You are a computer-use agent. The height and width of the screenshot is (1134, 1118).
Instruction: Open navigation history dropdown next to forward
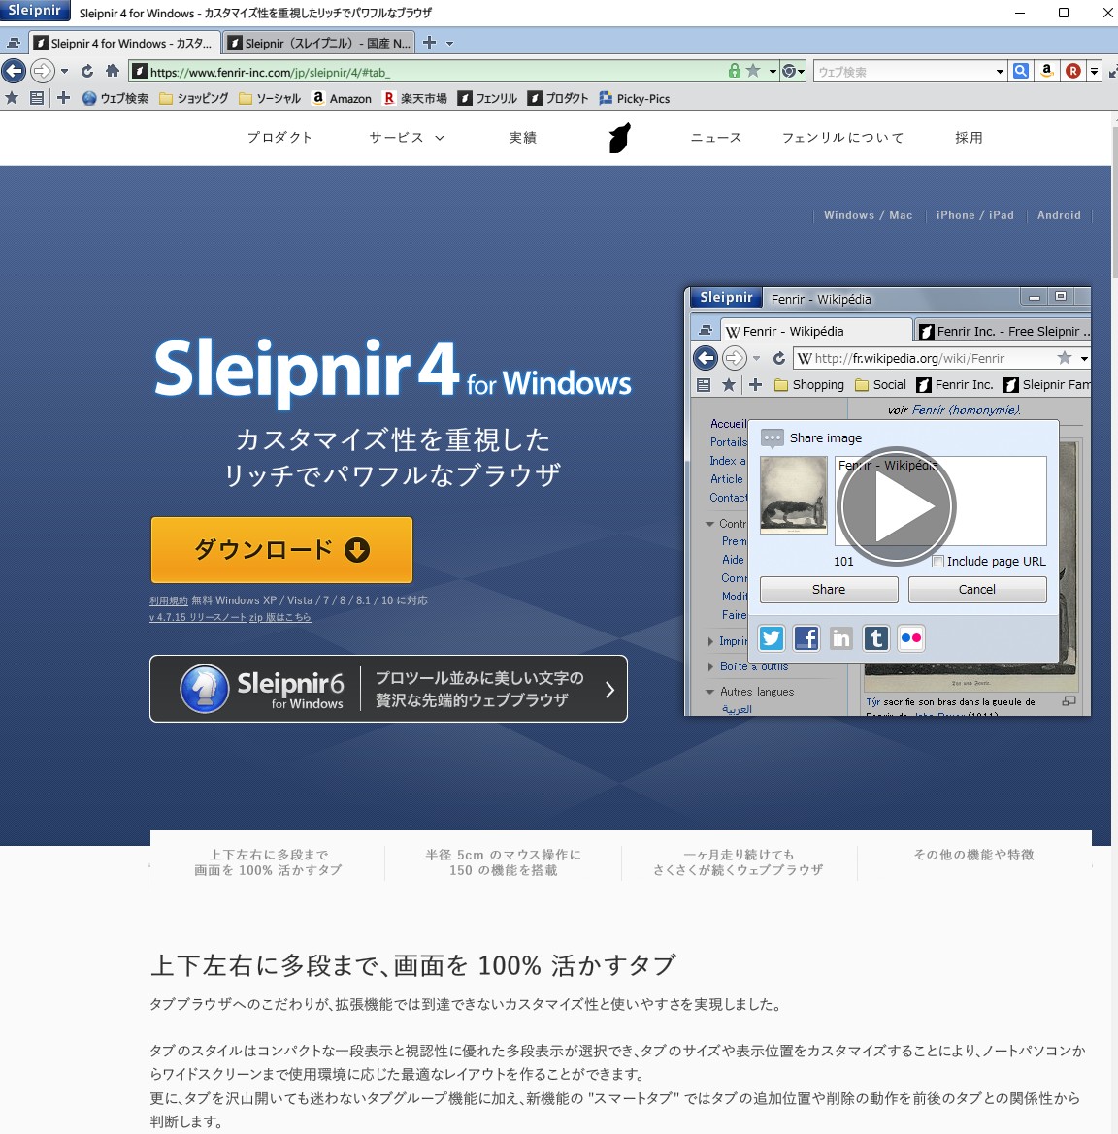[x=64, y=71]
